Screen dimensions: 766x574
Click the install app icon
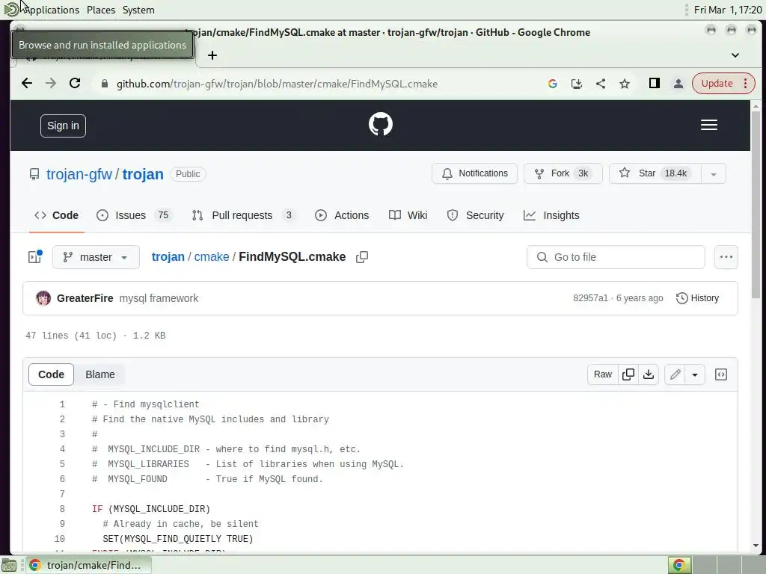[577, 84]
